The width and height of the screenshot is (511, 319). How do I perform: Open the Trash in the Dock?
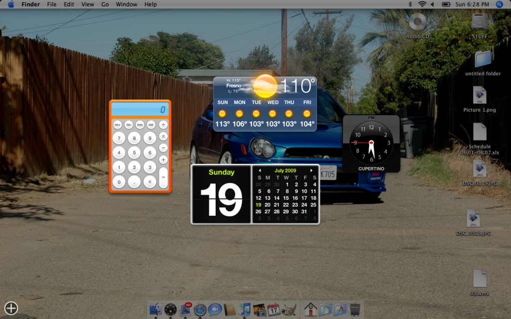pos(354,310)
